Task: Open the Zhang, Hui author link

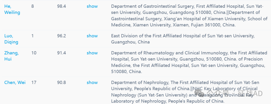Action: click(11, 56)
